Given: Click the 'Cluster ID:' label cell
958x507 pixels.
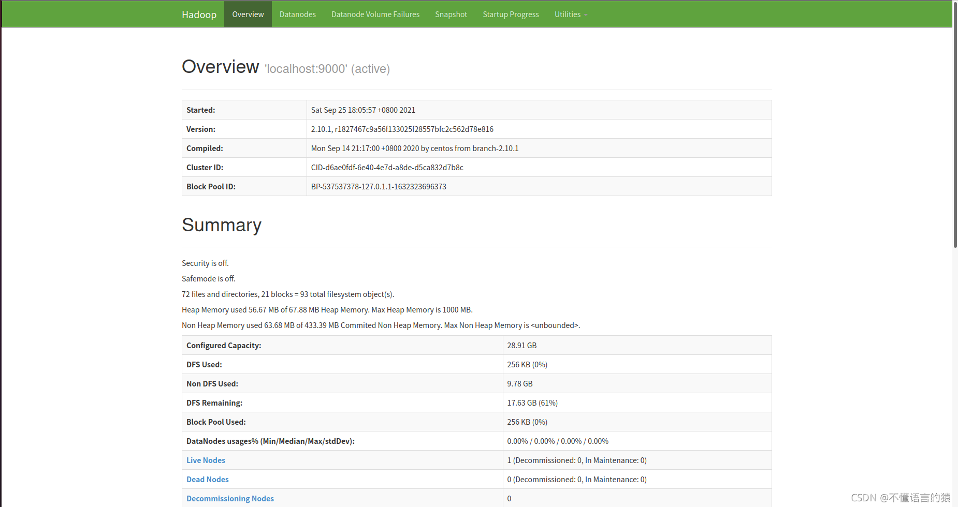Looking at the screenshot, I should pyautogui.click(x=244, y=168).
